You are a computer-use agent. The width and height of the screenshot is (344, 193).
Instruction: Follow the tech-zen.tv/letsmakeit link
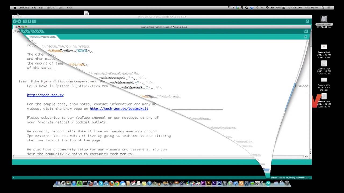click(119, 109)
